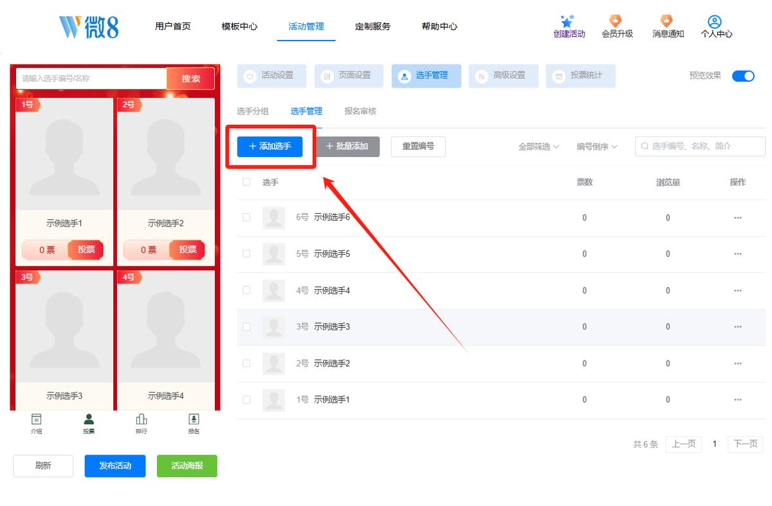Viewport: 772px width, 506px height.
Task: Open the 编号倒序 sort dropdown
Action: [x=596, y=147]
